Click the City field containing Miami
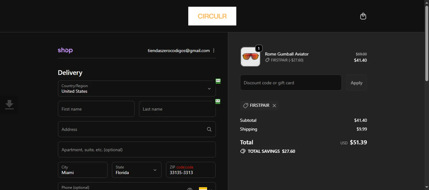This screenshot has height=190, width=429. (x=83, y=170)
